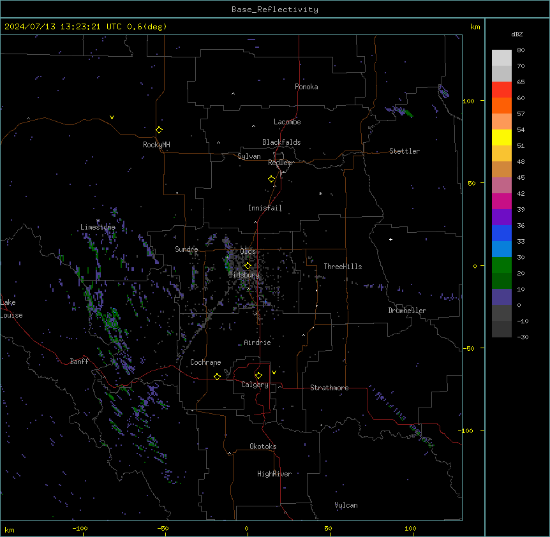Click the Didsbury town label
The width and height of the screenshot is (550, 537).
[244, 275]
